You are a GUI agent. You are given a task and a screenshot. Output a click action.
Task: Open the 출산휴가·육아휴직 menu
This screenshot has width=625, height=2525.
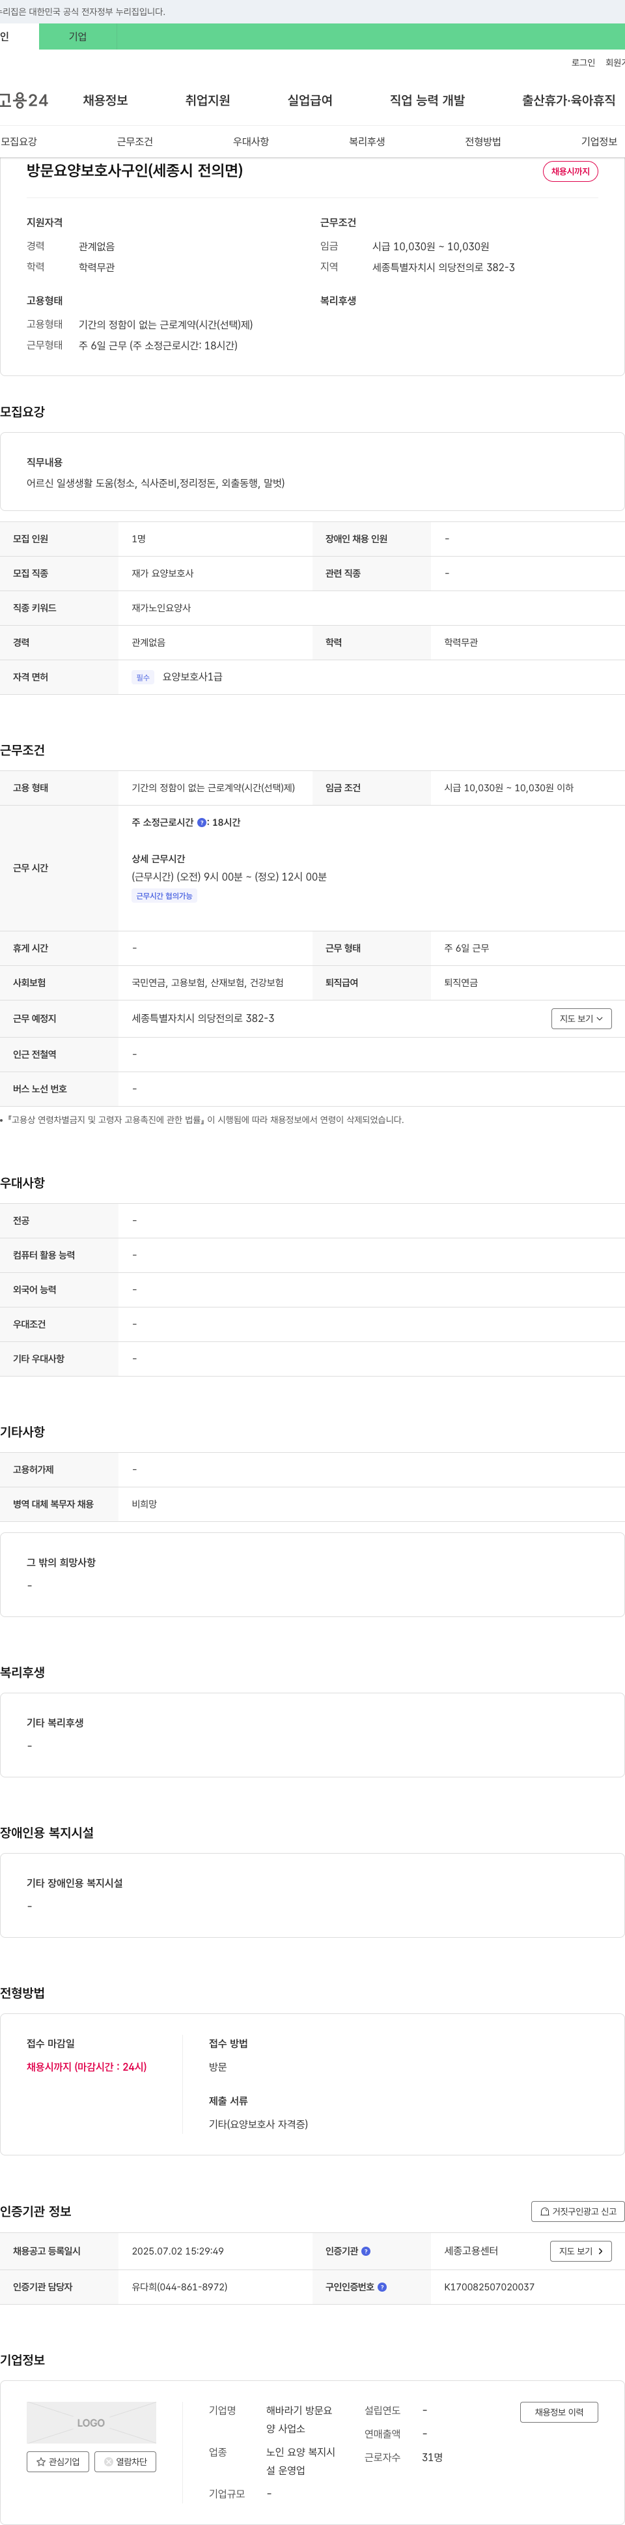pos(568,100)
